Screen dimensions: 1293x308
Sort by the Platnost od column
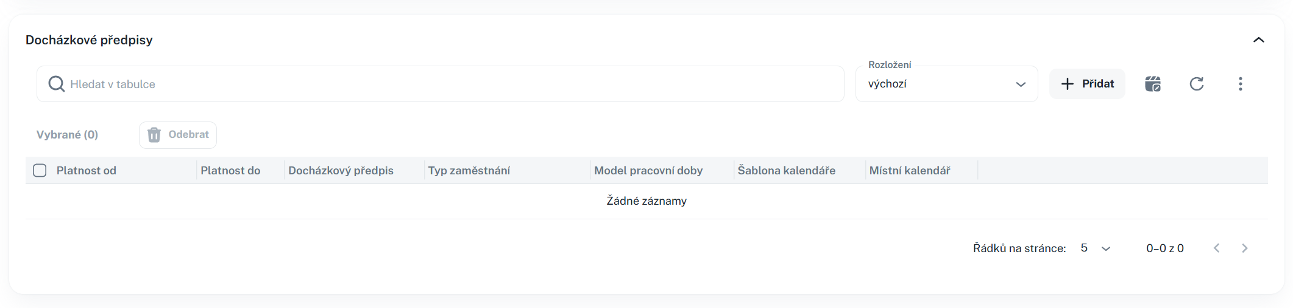[87, 171]
